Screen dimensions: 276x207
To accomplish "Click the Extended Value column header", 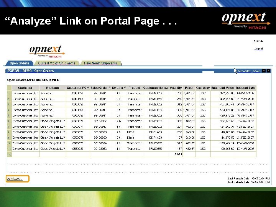I will click(223, 88).
